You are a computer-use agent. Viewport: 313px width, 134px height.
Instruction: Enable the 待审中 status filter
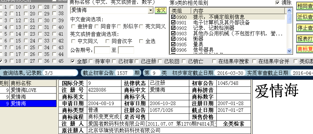pos(91,61)
